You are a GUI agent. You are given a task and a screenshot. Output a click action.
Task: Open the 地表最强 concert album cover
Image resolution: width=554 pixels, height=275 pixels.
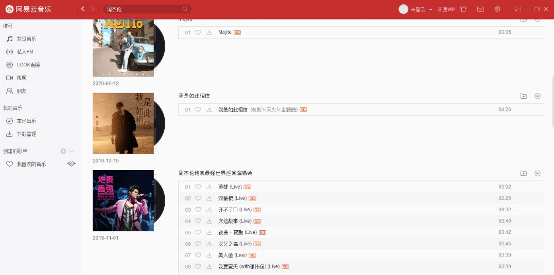[123, 200]
